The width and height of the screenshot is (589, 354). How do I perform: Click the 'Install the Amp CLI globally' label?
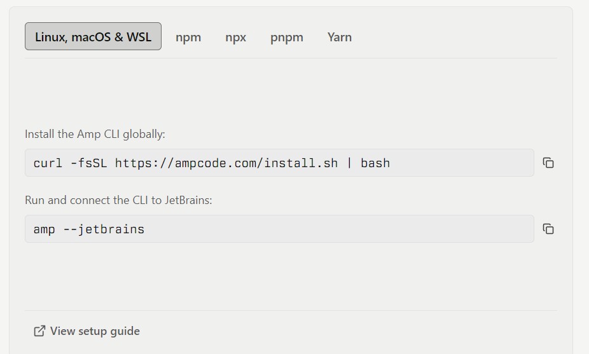click(x=95, y=134)
